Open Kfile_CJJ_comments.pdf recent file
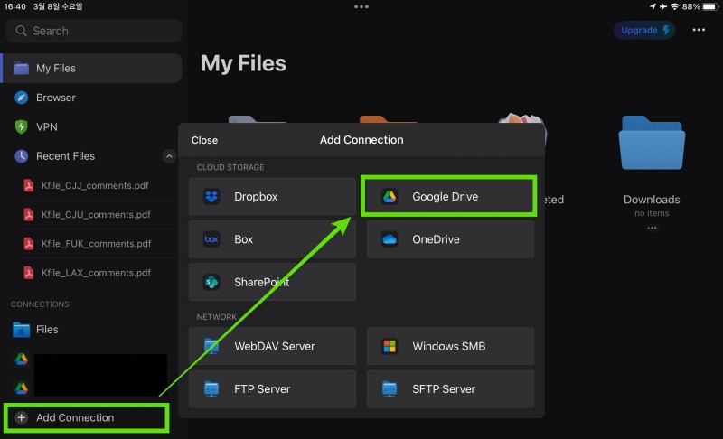The width and height of the screenshot is (723, 439). [x=95, y=186]
